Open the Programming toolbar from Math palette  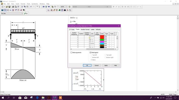tap(18, 10)
